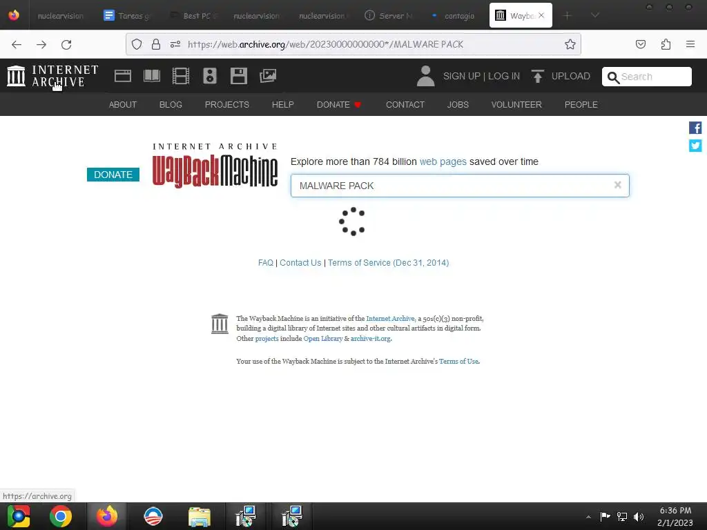
Task: Open the VOLUNTEER menu item
Action: click(x=516, y=105)
